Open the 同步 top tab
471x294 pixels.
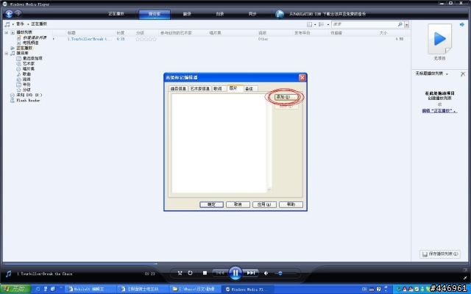click(252, 14)
